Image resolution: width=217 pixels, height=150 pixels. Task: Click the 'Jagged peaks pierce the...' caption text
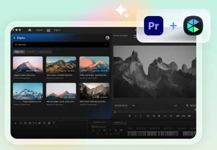(25, 75)
